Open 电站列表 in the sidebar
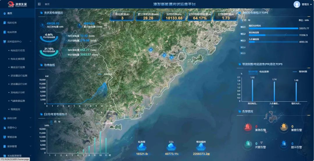The image size is (314, 161). (x=12, y=32)
